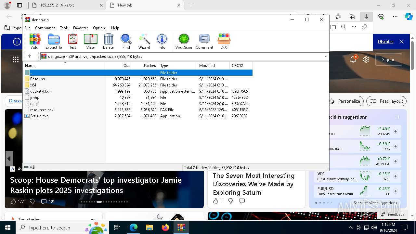This screenshot has height=234, width=416.
Task: Click the Personalize button
Action: [x=346, y=101]
